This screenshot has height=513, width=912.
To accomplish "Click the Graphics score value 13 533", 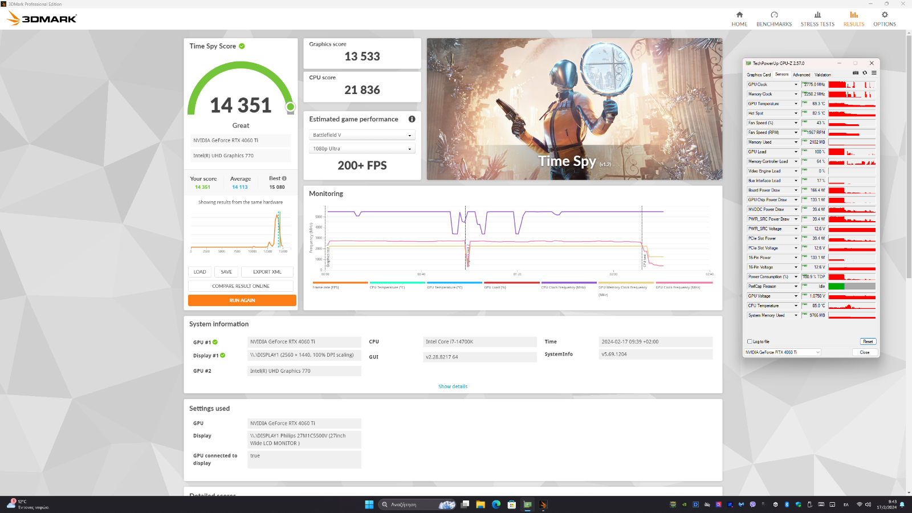I will tap(362, 56).
